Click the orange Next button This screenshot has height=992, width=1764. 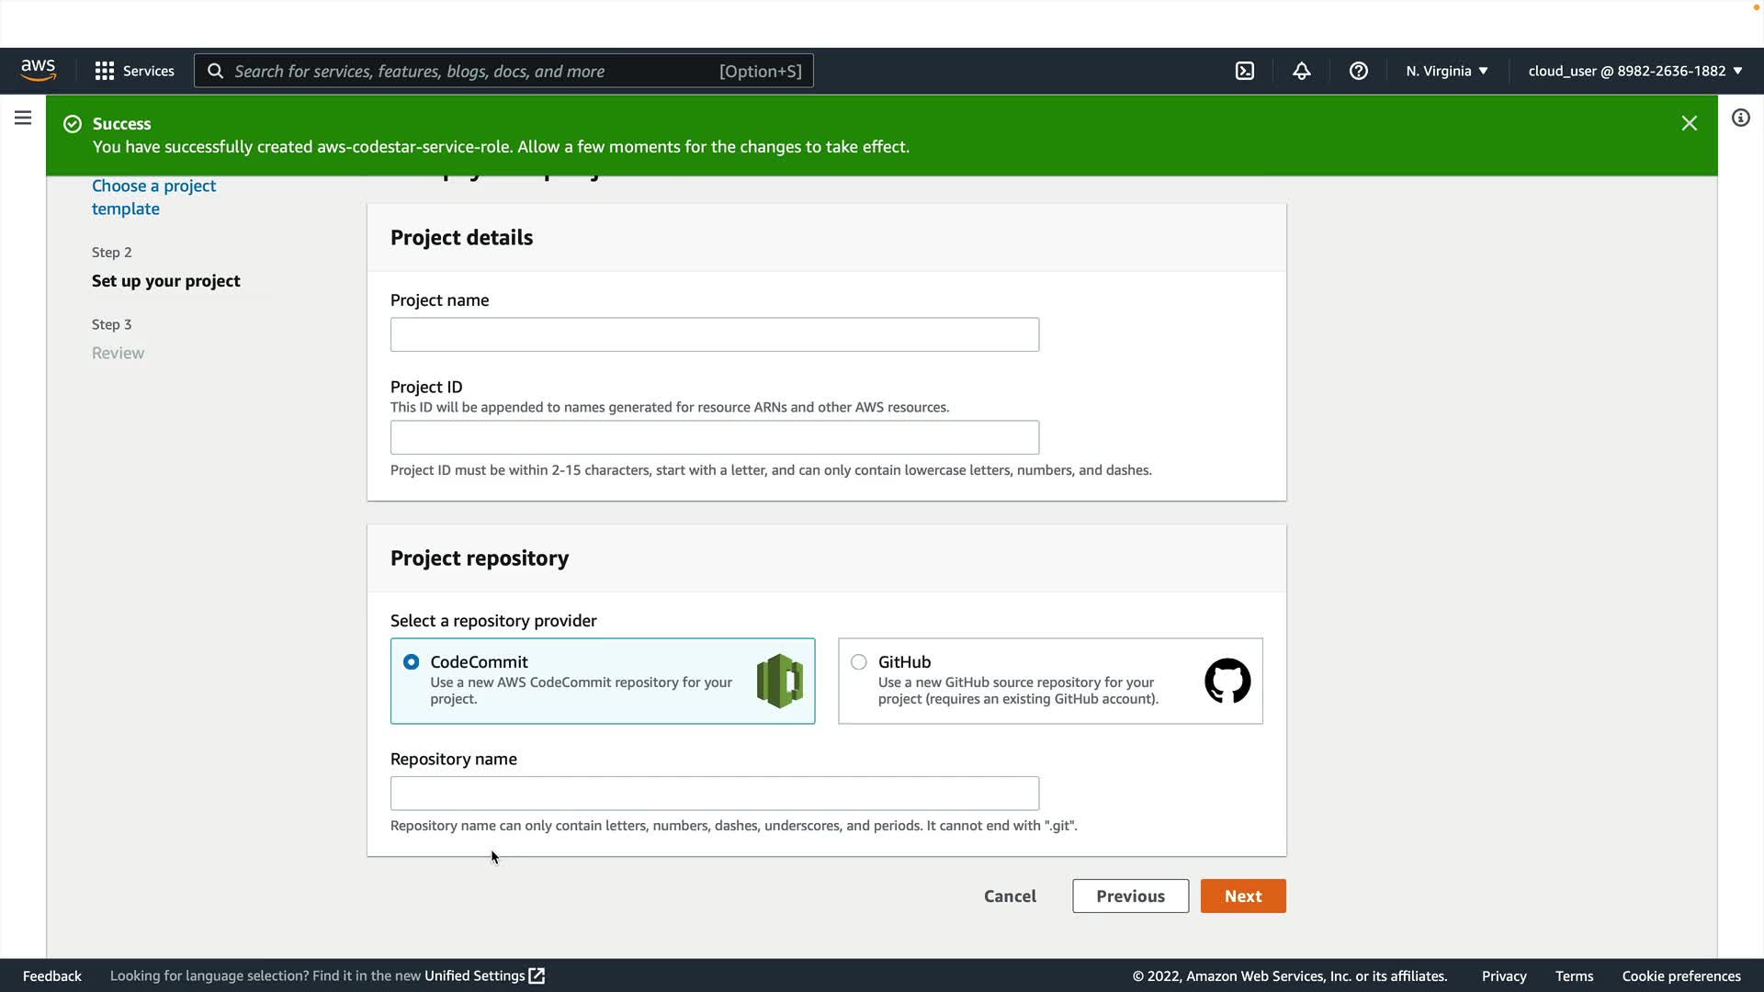point(1242,896)
